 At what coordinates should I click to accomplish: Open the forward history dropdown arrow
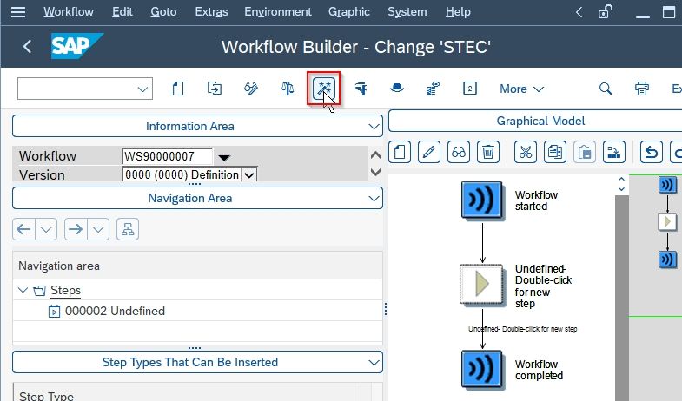98,229
